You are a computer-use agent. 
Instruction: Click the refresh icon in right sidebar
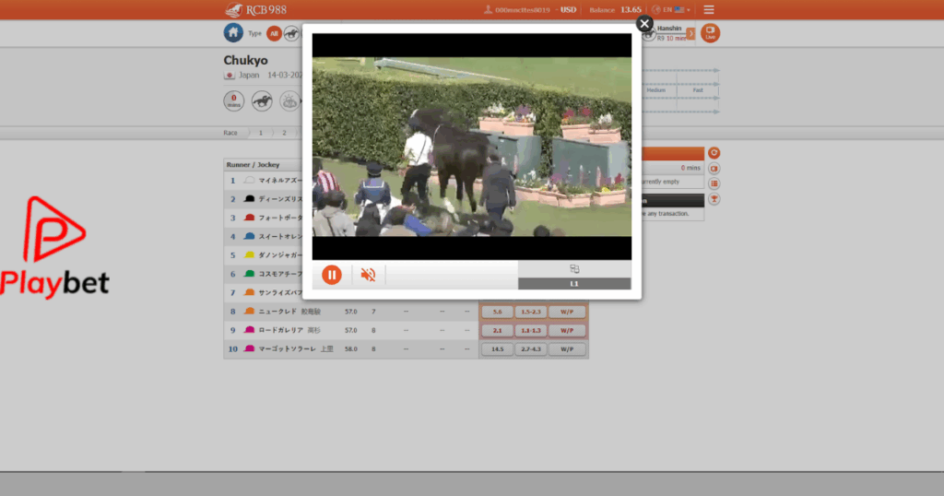point(714,152)
